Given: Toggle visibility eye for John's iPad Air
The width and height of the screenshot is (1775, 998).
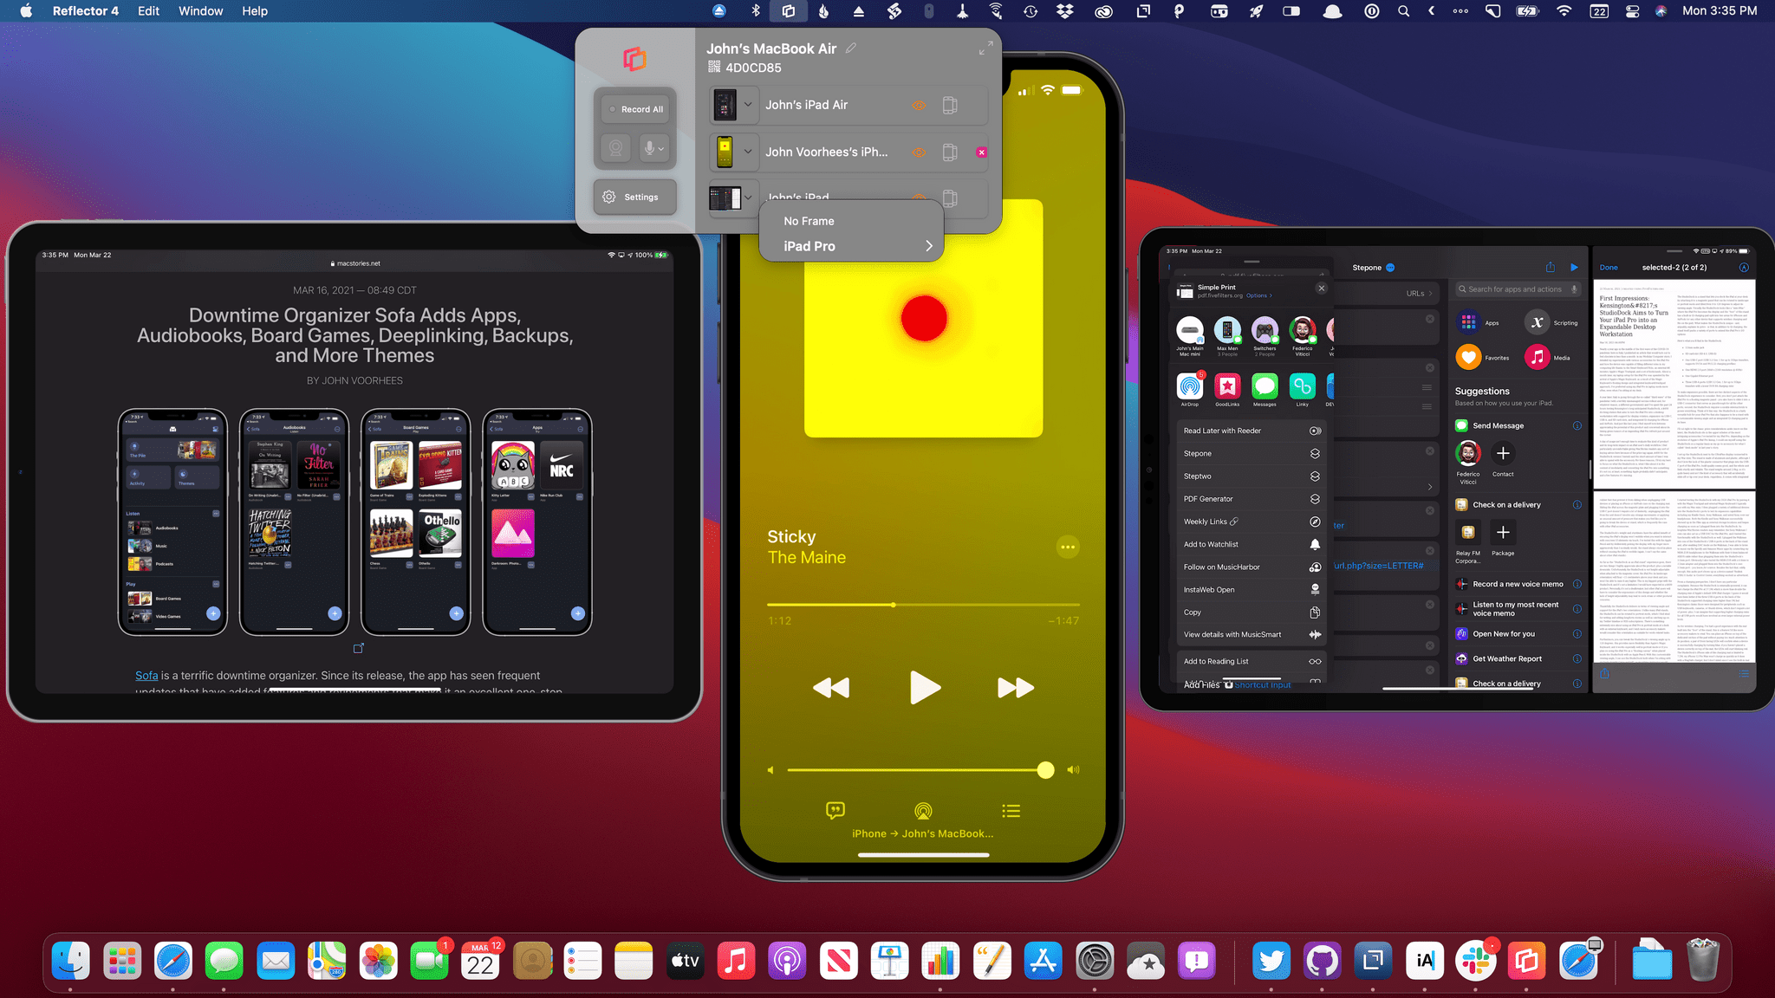Looking at the screenshot, I should pyautogui.click(x=918, y=105).
